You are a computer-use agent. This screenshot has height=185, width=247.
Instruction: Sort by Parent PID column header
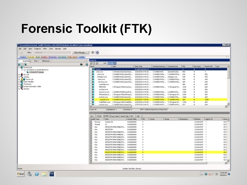click(209, 66)
